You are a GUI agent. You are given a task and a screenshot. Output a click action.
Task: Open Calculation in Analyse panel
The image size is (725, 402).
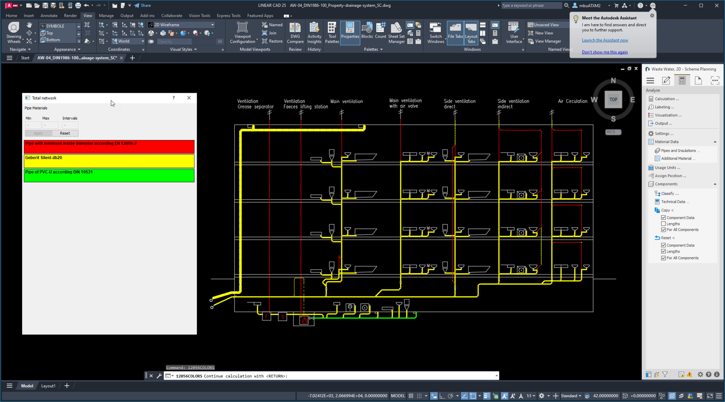pyautogui.click(x=663, y=99)
